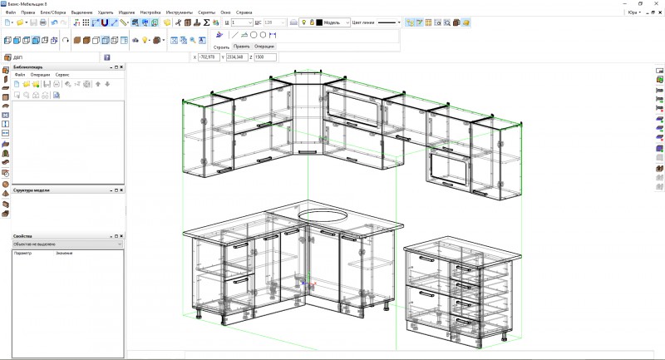
Task: Click the blue help question-mark icon
Action: coord(107,57)
